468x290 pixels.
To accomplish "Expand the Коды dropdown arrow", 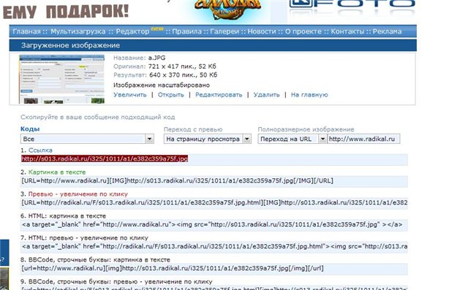I will point(149,139).
